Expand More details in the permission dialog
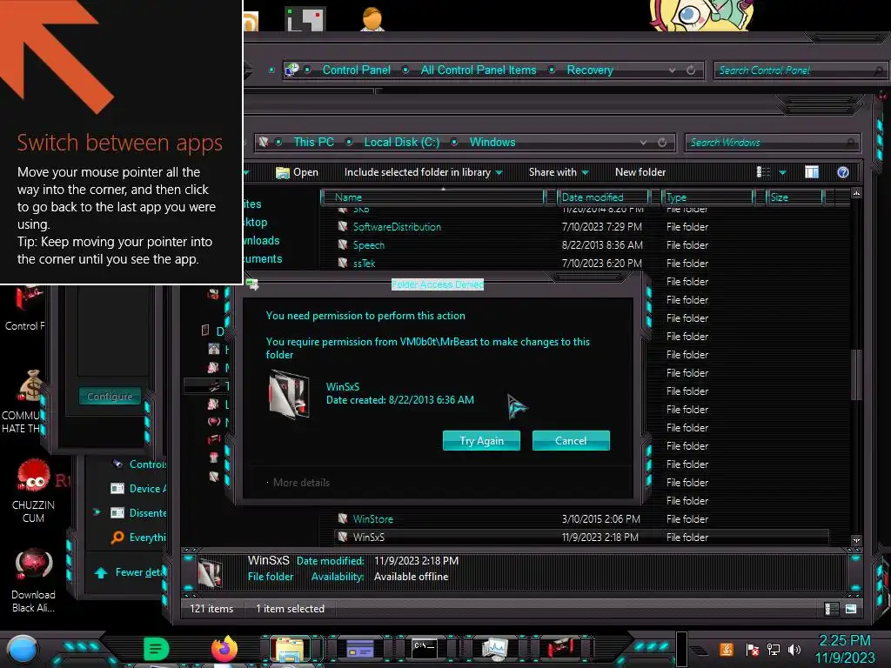Viewport: 891px width, 668px height. tap(301, 482)
